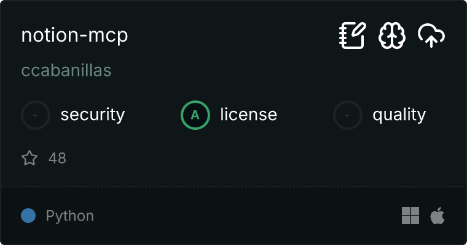The height and width of the screenshot is (245, 467).
Task: Click the license label text
Action: 249,115
